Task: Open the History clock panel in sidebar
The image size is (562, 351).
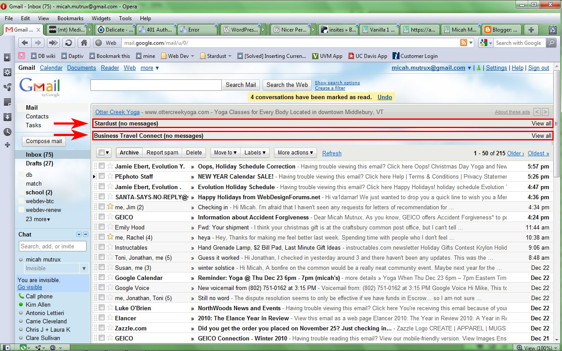Action: [7, 132]
